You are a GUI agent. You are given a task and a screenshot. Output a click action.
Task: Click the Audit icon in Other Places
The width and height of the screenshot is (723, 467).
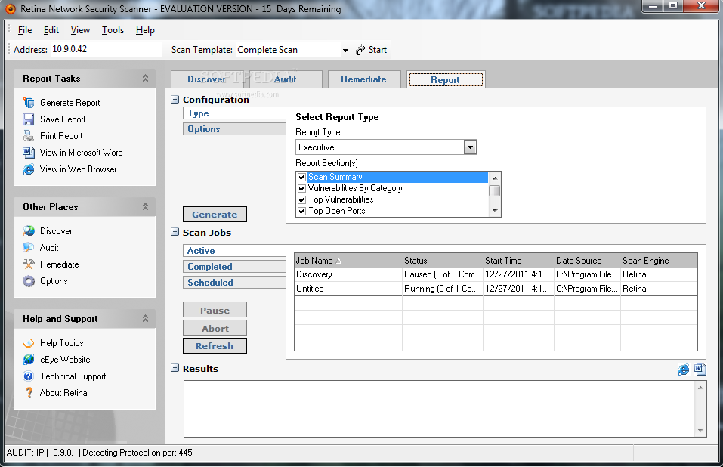[29, 248]
